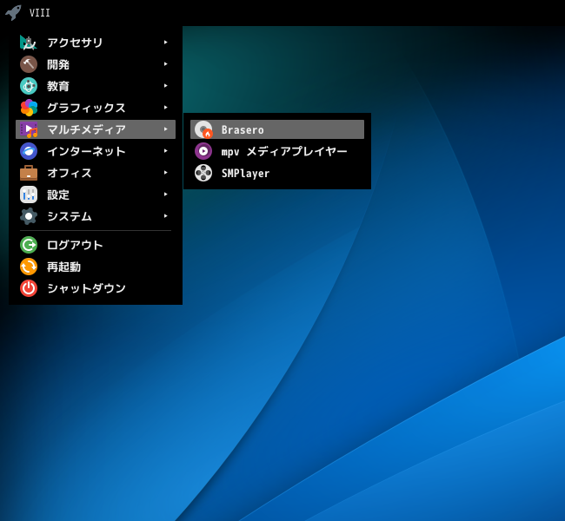This screenshot has height=521, width=565.
Task: Click the rocket launcher icon in panel
Action: 13,13
